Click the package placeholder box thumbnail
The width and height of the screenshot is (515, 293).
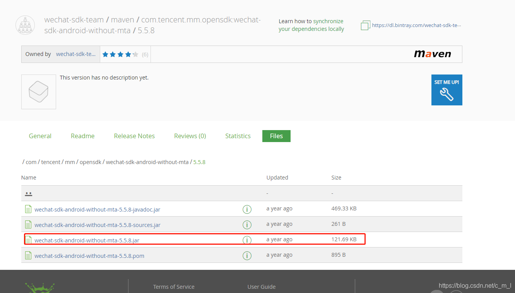(39, 92)
